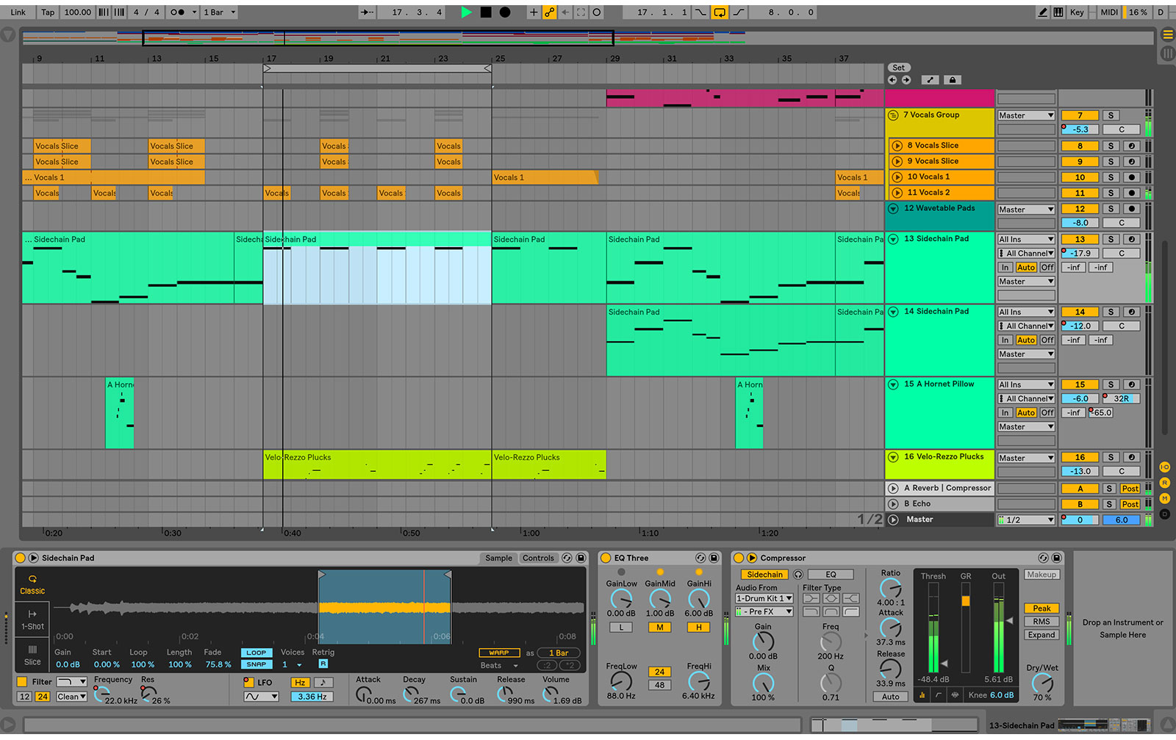Save preset icon on Compressor device
This screenshot has height=740, width=1176.
coord(1057,558)
